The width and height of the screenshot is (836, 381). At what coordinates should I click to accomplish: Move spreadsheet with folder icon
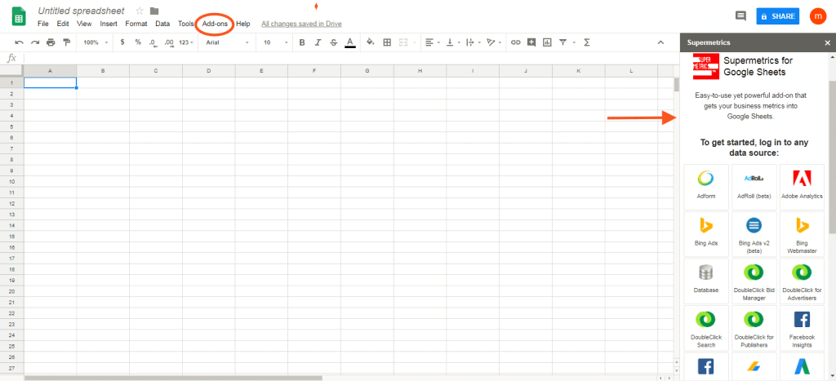[154, 11]
